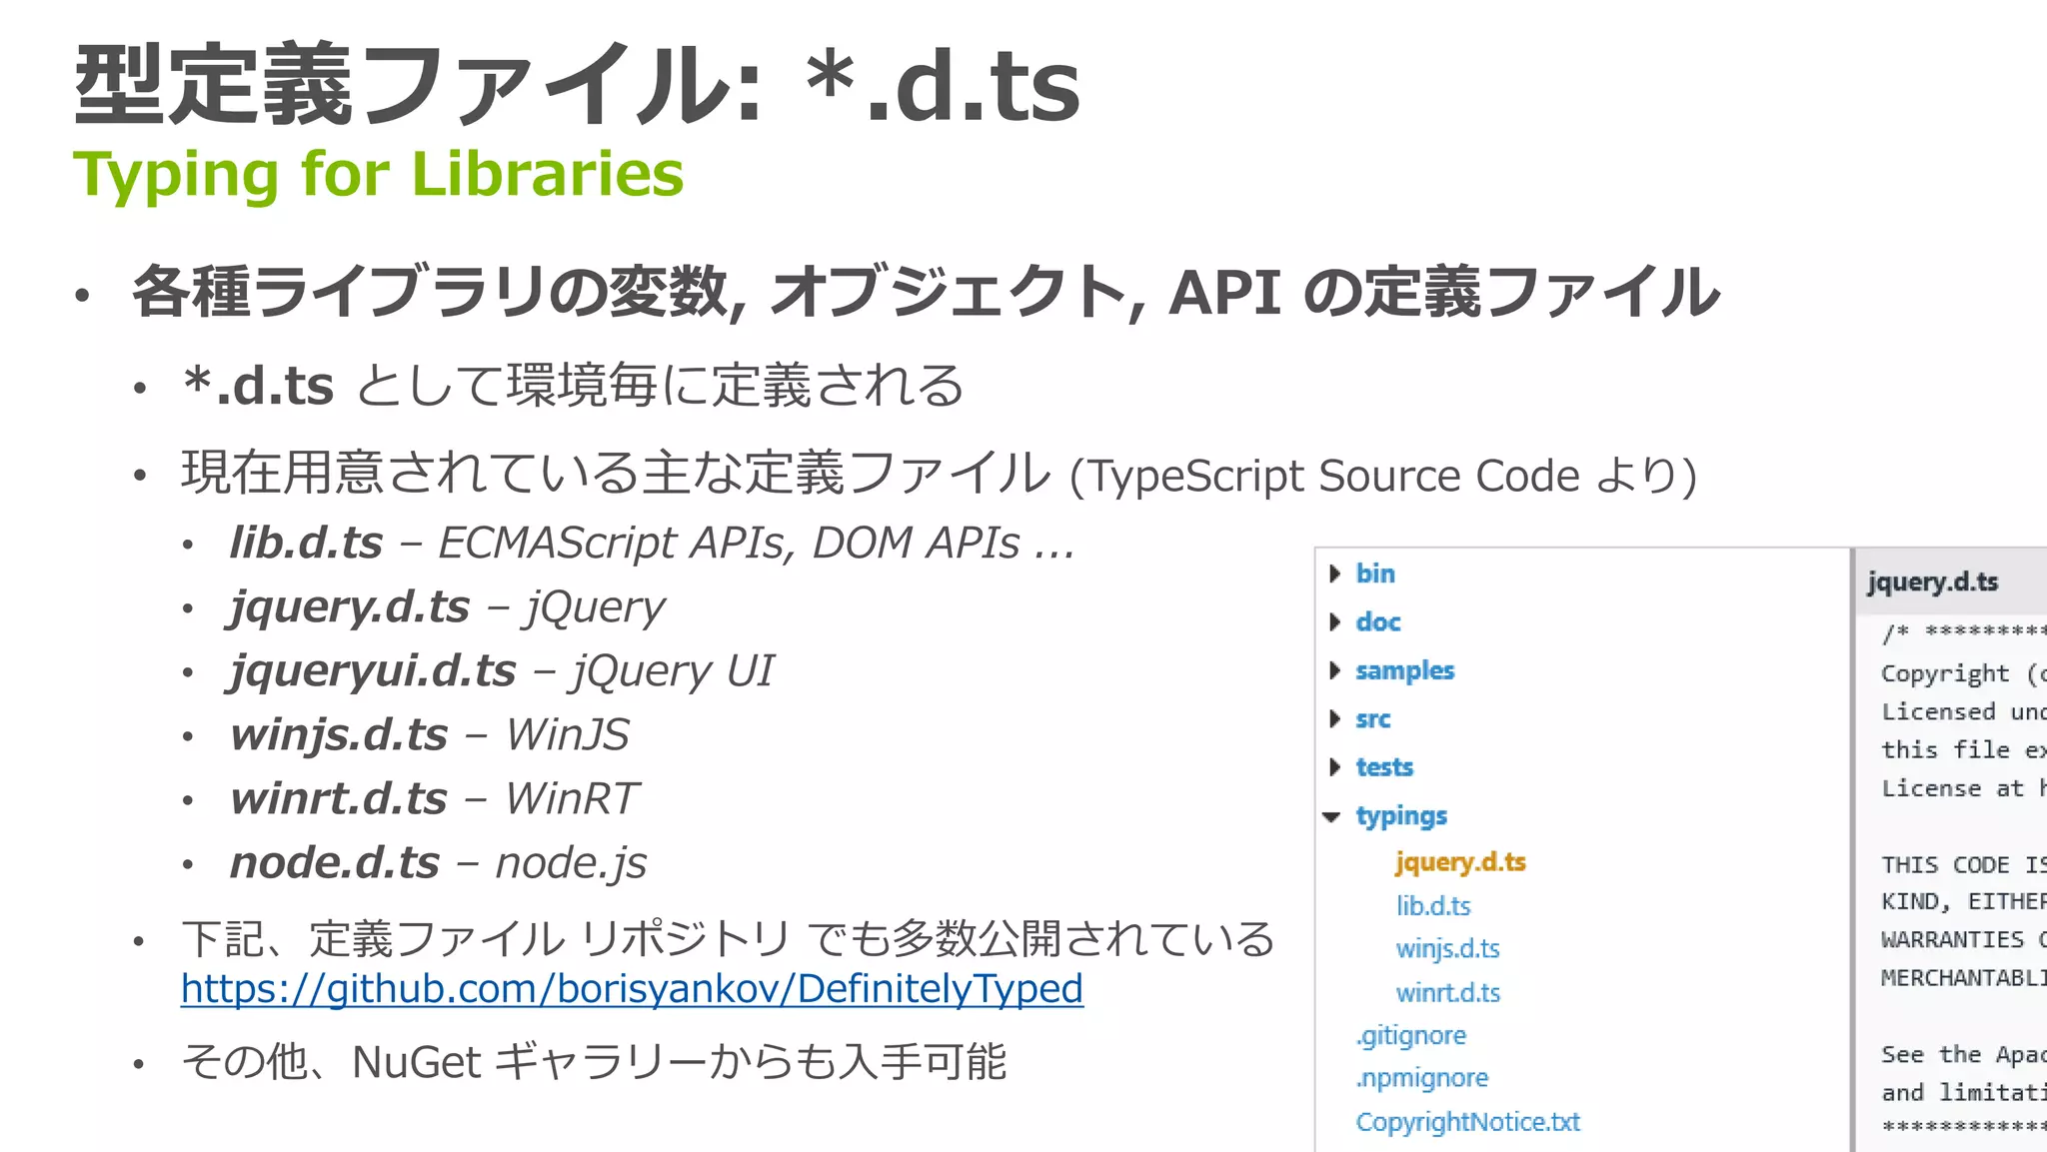Open the src folder
2047x1152 pixels.
pyautogui.click(x=1372, y=718)
